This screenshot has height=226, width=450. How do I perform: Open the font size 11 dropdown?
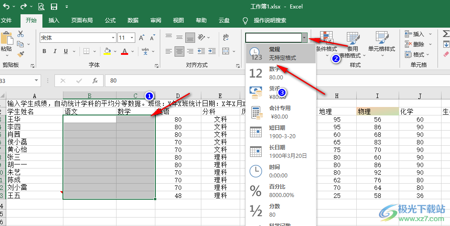132,38
